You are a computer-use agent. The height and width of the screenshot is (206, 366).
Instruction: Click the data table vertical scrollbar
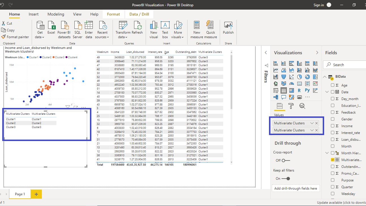231,82
